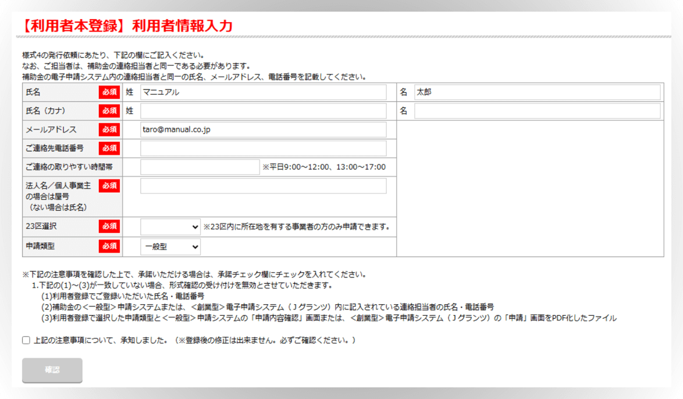This screenshot has width=683, height=399.
Task: Click the 必須 badge beside メールアドレス
Action: (109, 130)
